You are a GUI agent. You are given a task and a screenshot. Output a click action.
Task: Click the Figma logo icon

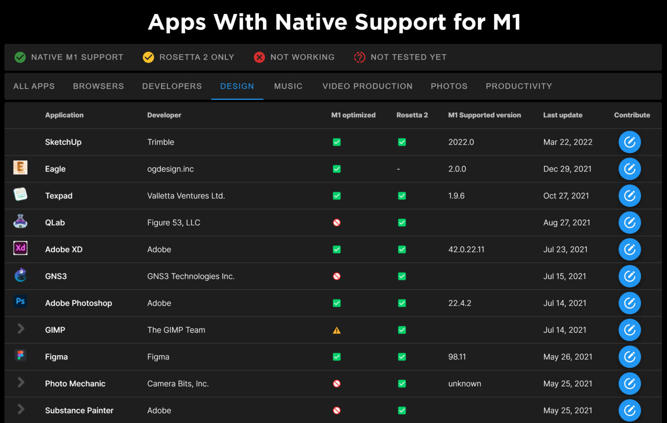tap(20, 355)
